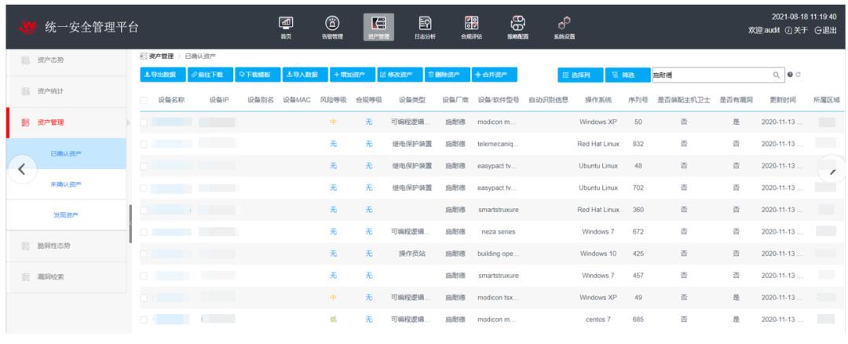
Task: Click the 漏洞检索 sidebar icon
Action: [25, 277]
